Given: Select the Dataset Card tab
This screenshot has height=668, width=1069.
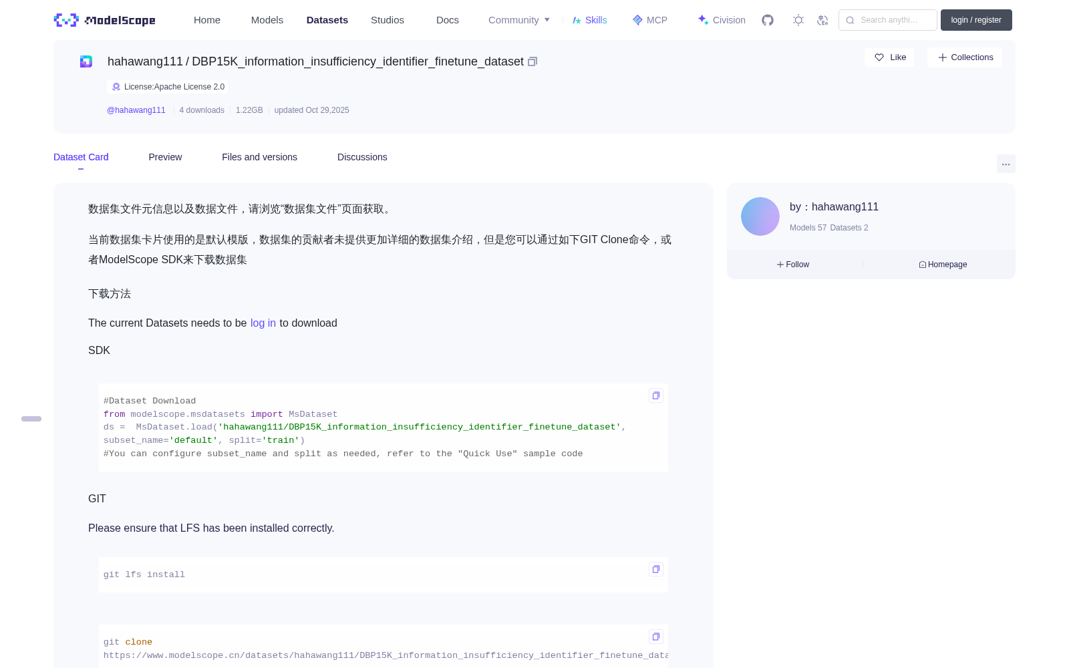Looking at the screenshot, I should 81,157.
